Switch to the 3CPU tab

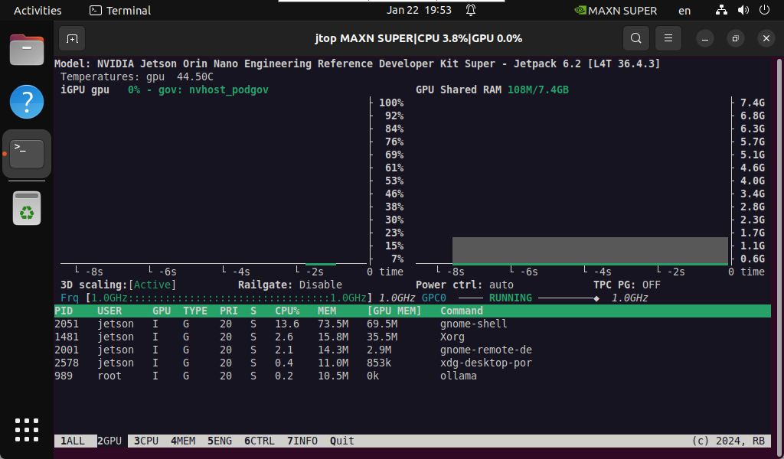click(x=146, y=441)
